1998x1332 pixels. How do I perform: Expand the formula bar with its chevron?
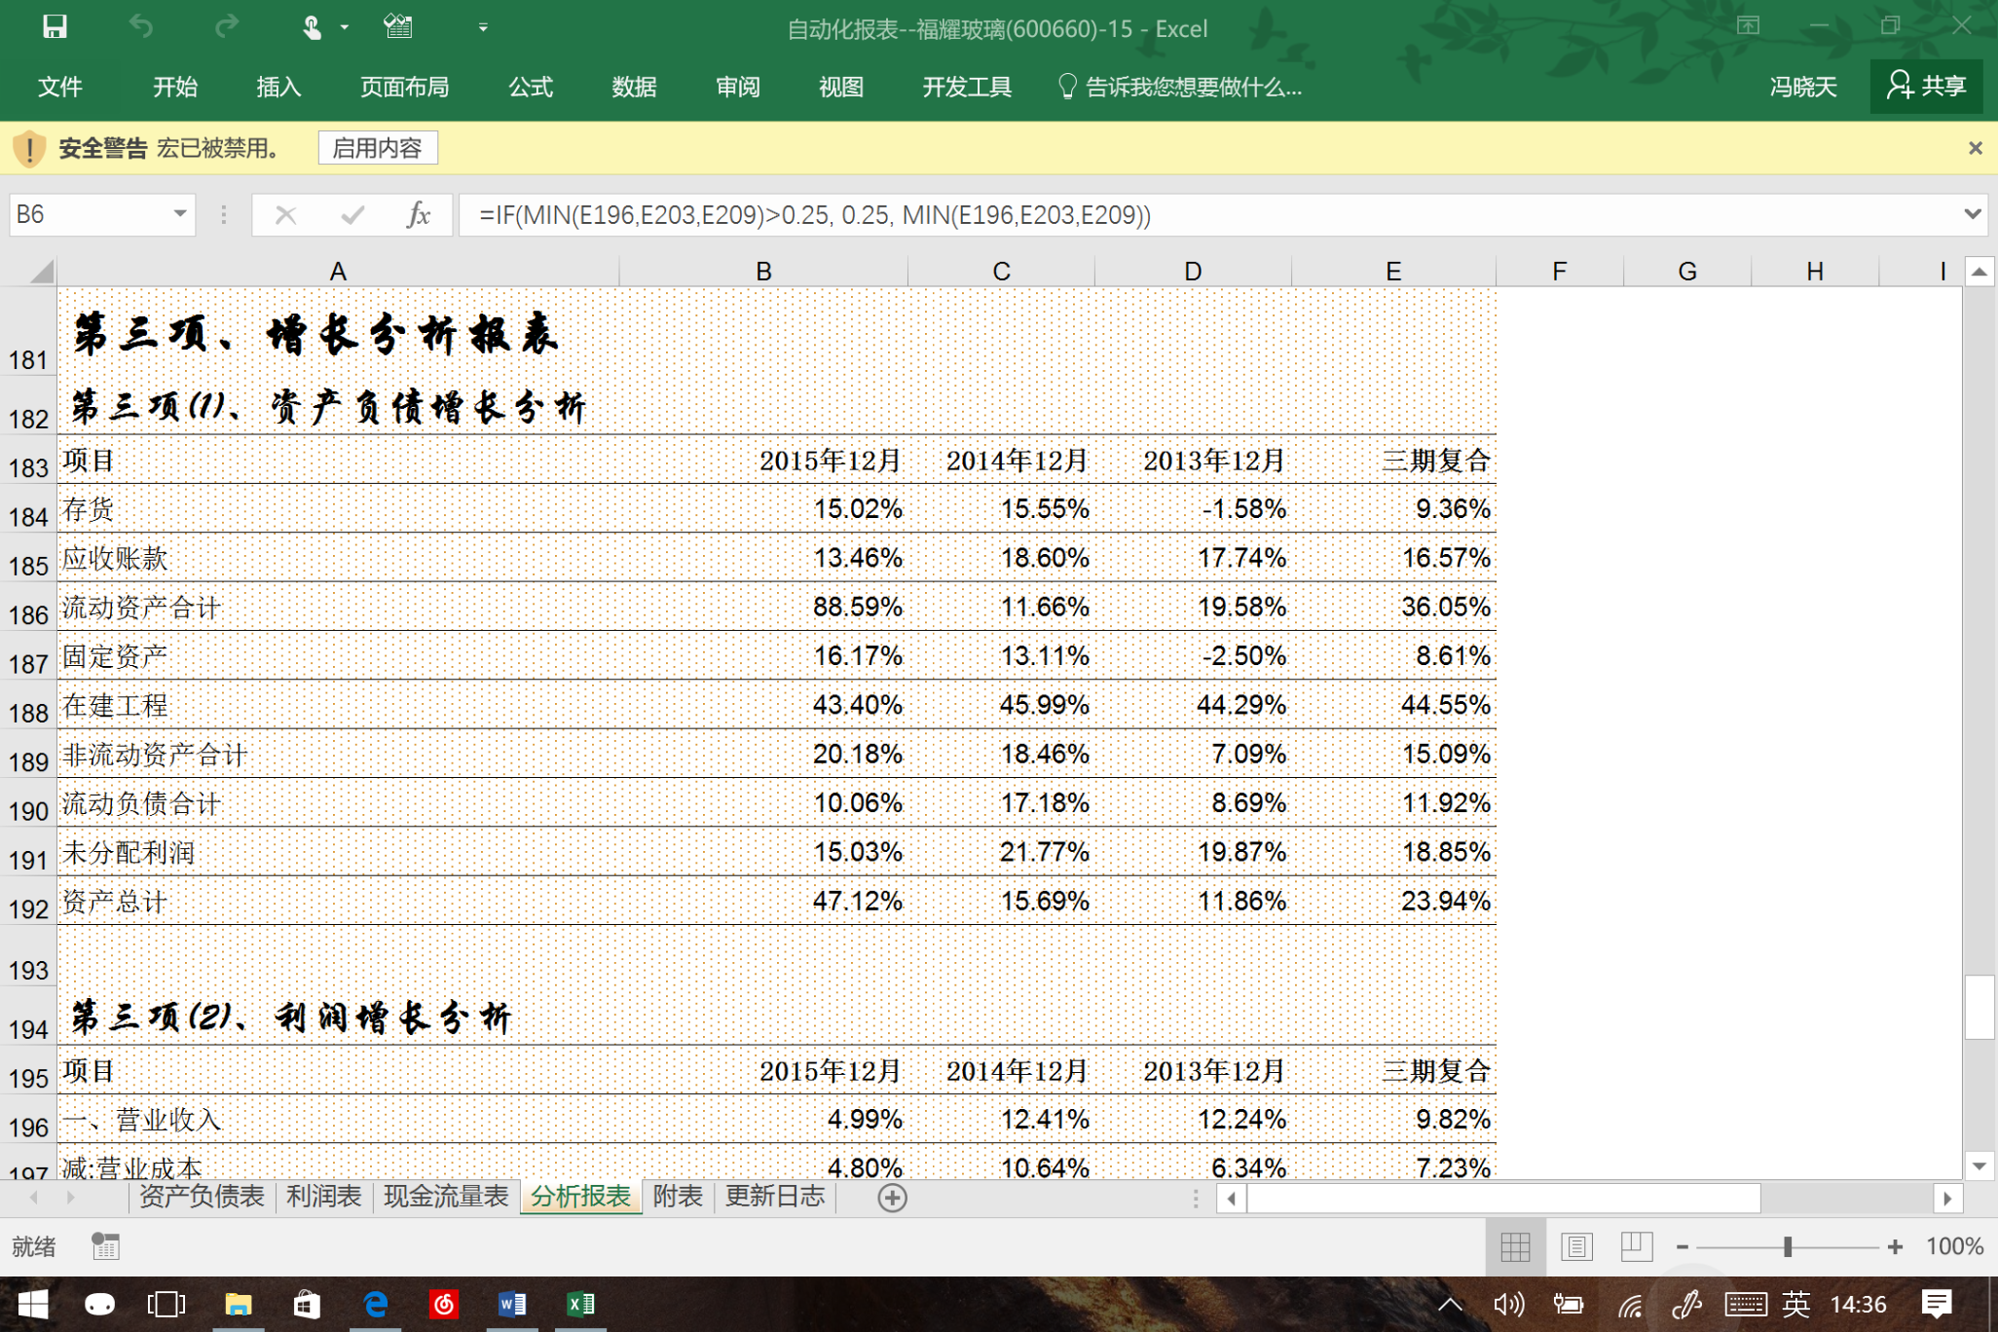pos(1973,215)
